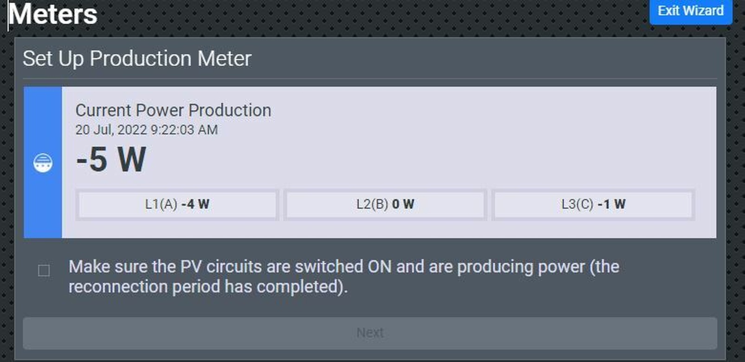Click the -4 W value for L1
745x362 pixels.
click(195, 204)
